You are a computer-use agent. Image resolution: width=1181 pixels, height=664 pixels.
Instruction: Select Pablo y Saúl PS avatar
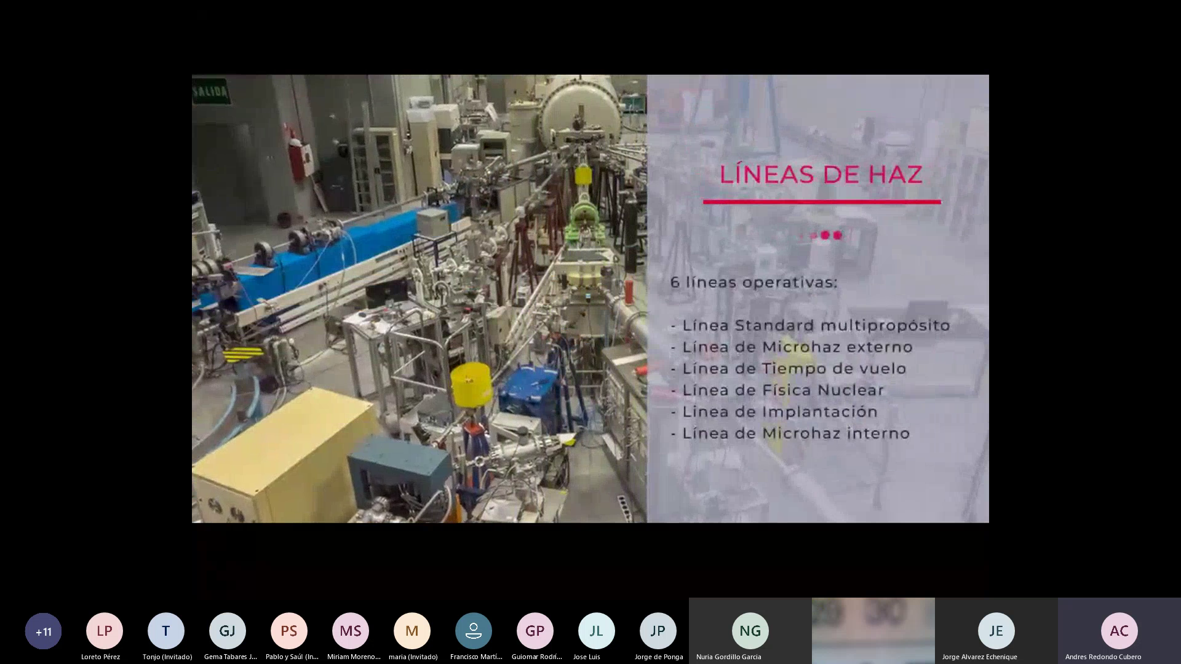click(x=289, y=631)
